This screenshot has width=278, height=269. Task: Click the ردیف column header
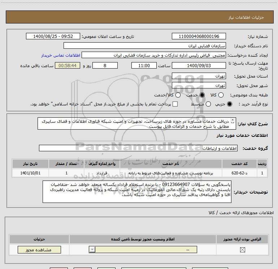262,164
